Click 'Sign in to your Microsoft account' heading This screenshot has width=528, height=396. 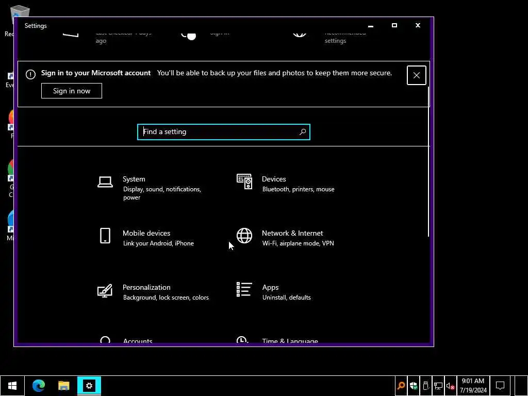tap(95, 73)
